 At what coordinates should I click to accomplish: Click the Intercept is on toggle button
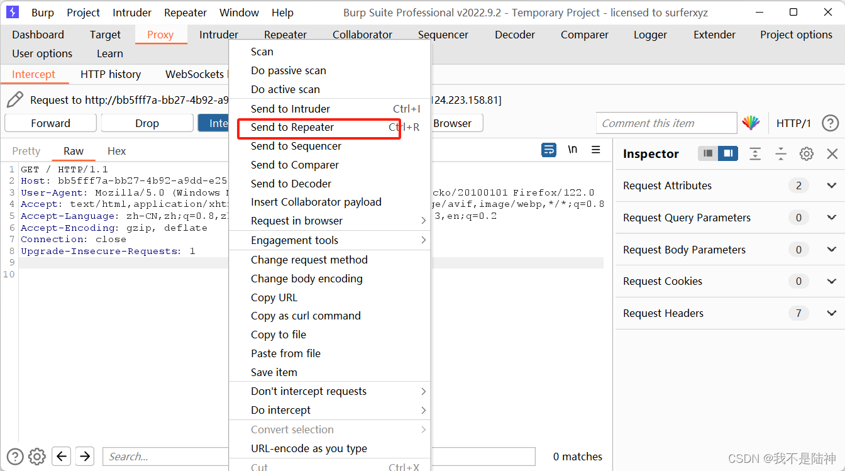(x=214, y=123)
